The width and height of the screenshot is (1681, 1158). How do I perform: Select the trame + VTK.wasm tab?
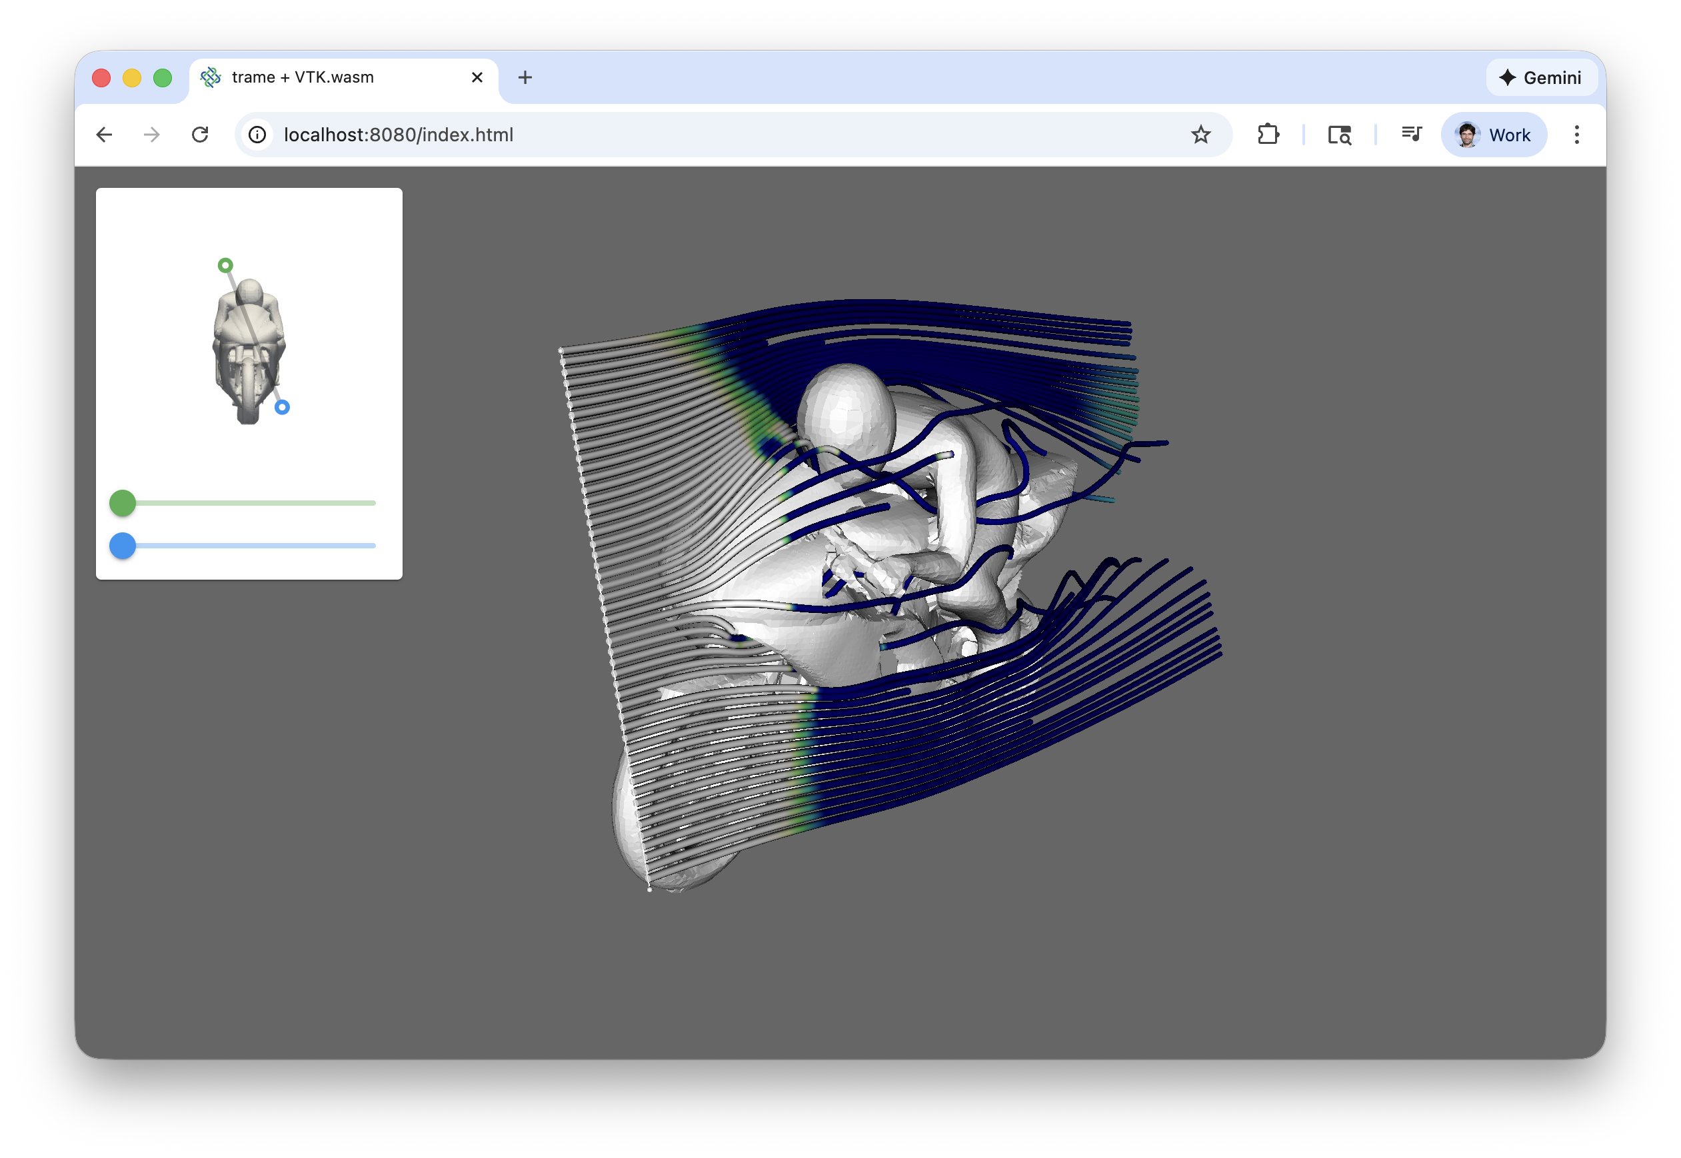click(312, 78)
